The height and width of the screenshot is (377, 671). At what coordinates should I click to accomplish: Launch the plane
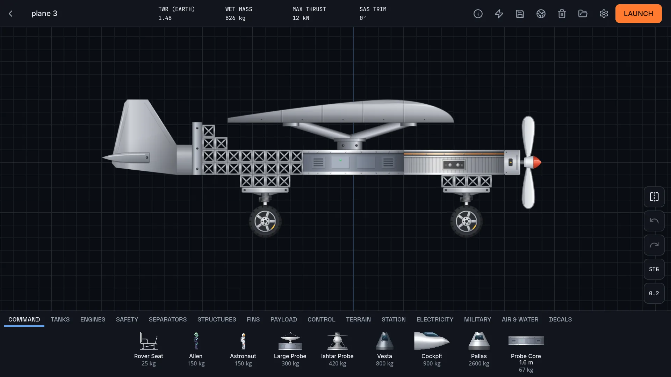(638, 14)
